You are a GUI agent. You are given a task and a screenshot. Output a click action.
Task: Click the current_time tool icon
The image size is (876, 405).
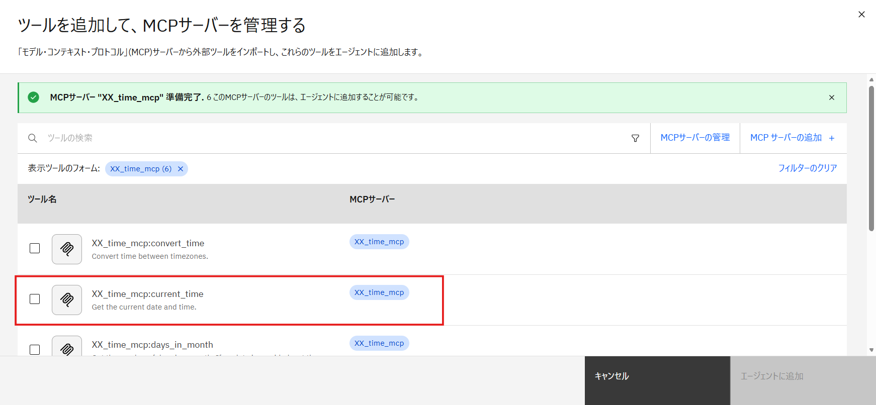(x=67, y=300)
